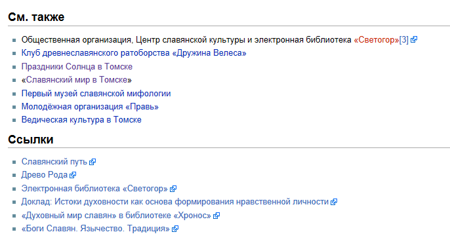The height and width of the screenshot is (249, 450).
Task: Click external icon after Электронная библиотека «Светогор»
Action: pyautogui.click(x=173, y=189)
